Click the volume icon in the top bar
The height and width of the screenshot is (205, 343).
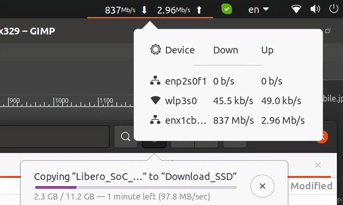(315, 9)
